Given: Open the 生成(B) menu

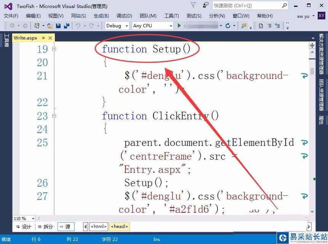Looking at the screenshot, I should 101,16.
